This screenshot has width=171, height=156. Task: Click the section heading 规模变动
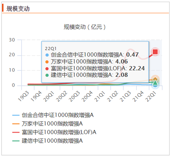(x=18, y=9)
